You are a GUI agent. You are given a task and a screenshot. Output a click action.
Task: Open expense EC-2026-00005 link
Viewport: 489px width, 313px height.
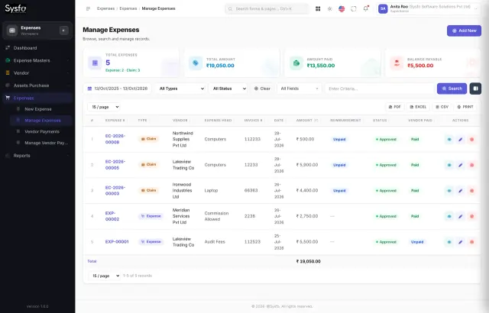coord(115,164)
